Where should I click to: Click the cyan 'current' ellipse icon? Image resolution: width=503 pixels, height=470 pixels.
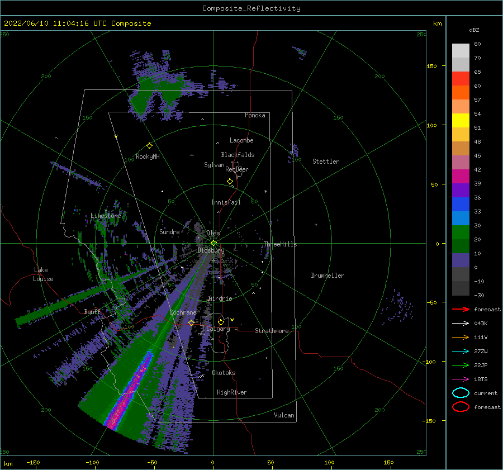coord(461,393)
